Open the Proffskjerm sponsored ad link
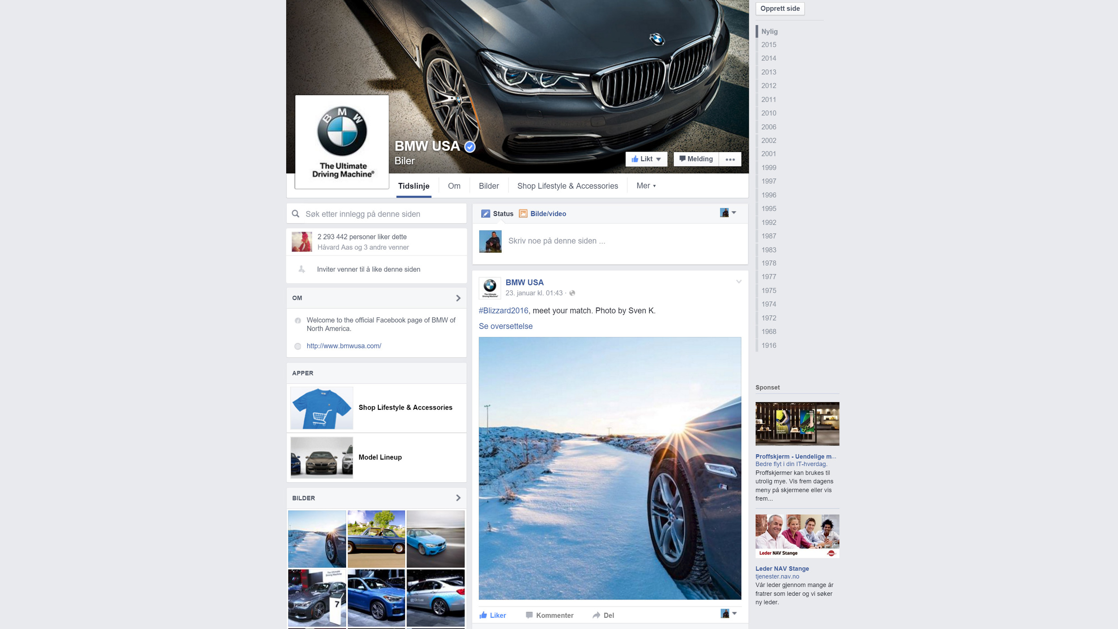 (796, 456)
